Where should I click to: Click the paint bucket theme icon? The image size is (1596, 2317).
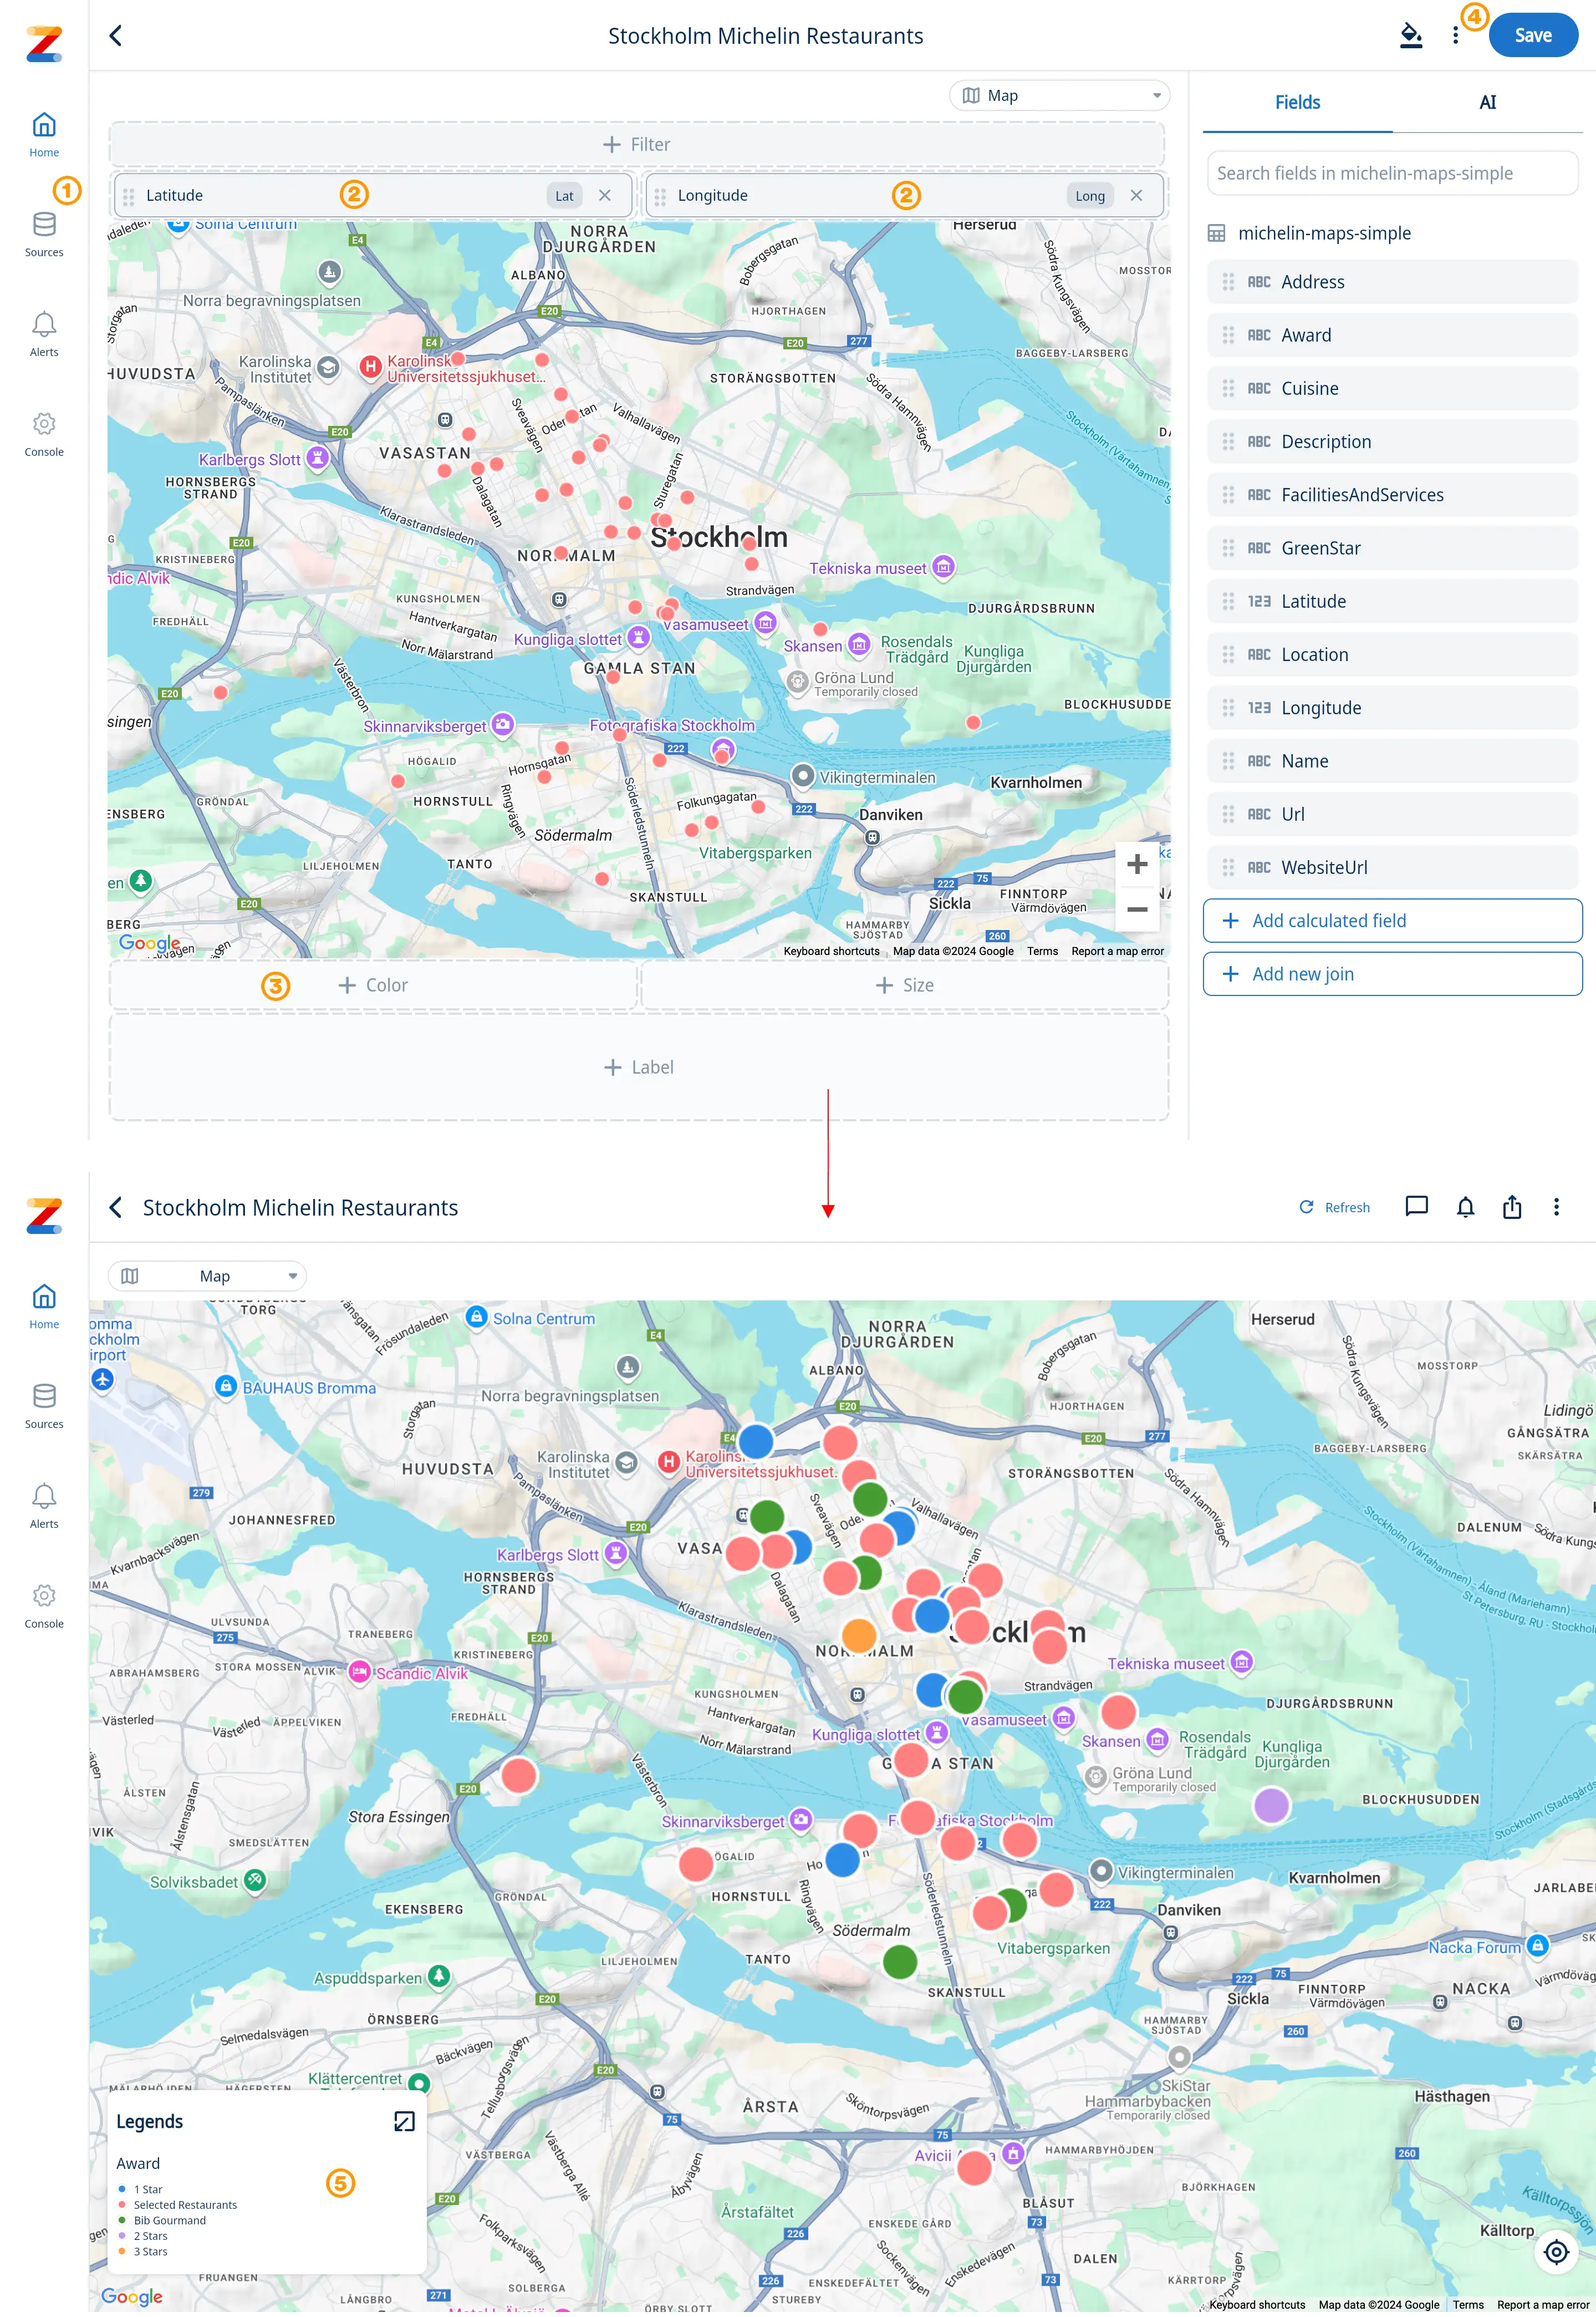click(x=1410, y=36)
